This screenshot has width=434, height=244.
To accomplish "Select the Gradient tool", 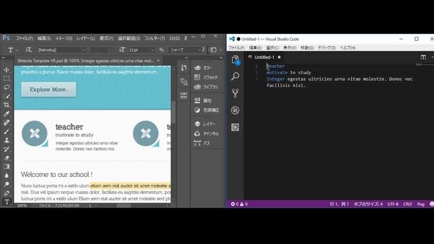I will 7,167.
